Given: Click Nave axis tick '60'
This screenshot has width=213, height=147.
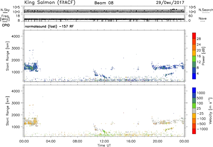Looking at the screenshot, I should coord(191,16).
